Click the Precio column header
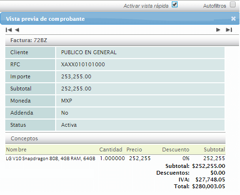The image size is (240, 195). click(x=134, y=150)
